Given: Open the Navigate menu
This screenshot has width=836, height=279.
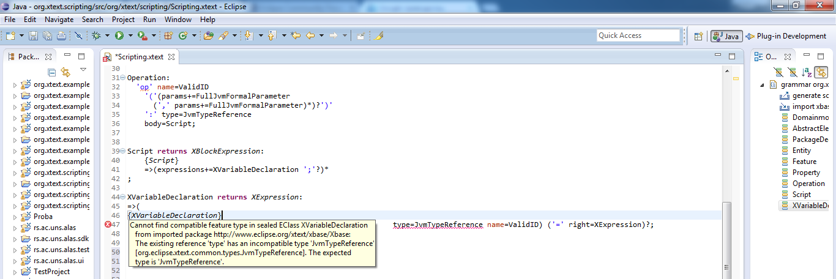Looking at the screenshot, I should [59, 20].
